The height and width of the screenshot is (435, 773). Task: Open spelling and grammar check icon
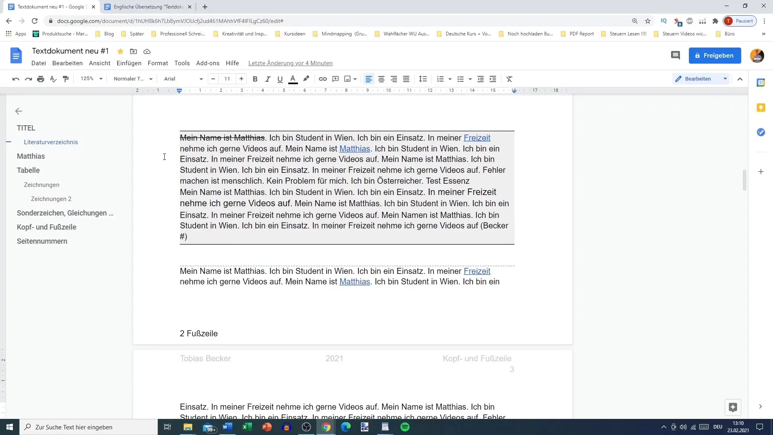53,79
